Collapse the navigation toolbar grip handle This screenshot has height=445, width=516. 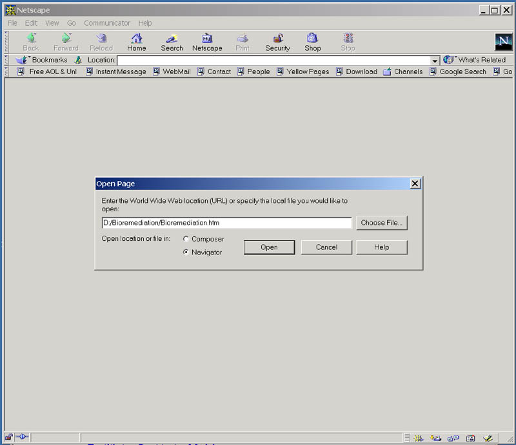[x=6, y=42]
